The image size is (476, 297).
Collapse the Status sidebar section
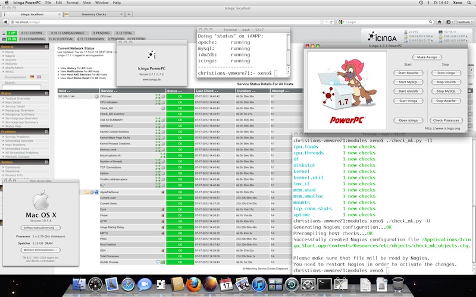46,93
